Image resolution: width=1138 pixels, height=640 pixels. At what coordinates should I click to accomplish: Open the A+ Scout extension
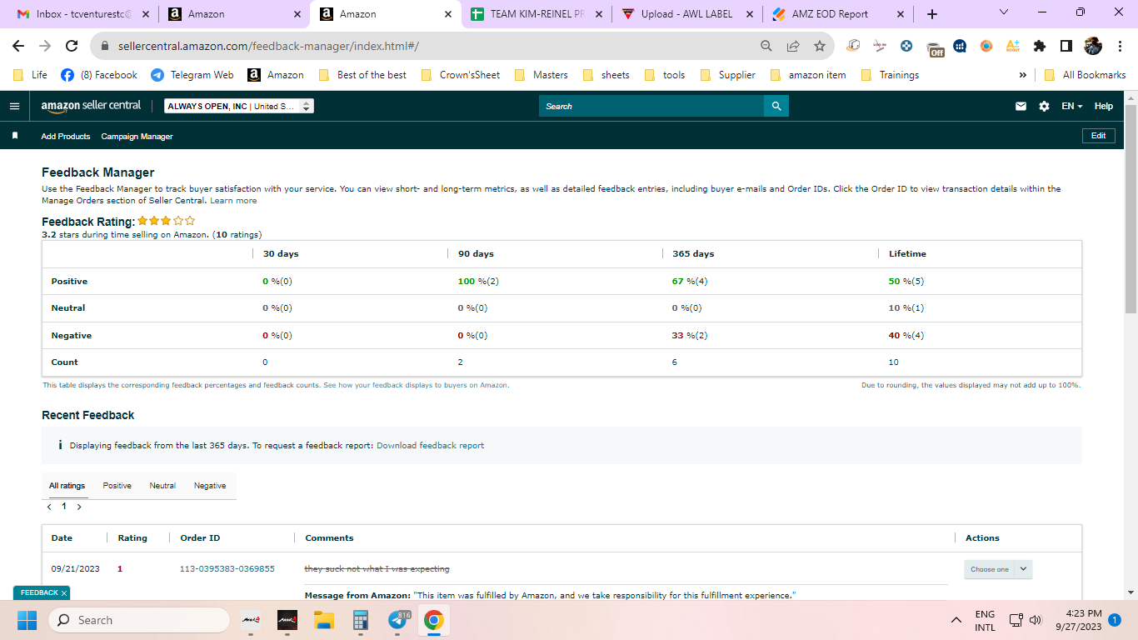click(1013, 46)
